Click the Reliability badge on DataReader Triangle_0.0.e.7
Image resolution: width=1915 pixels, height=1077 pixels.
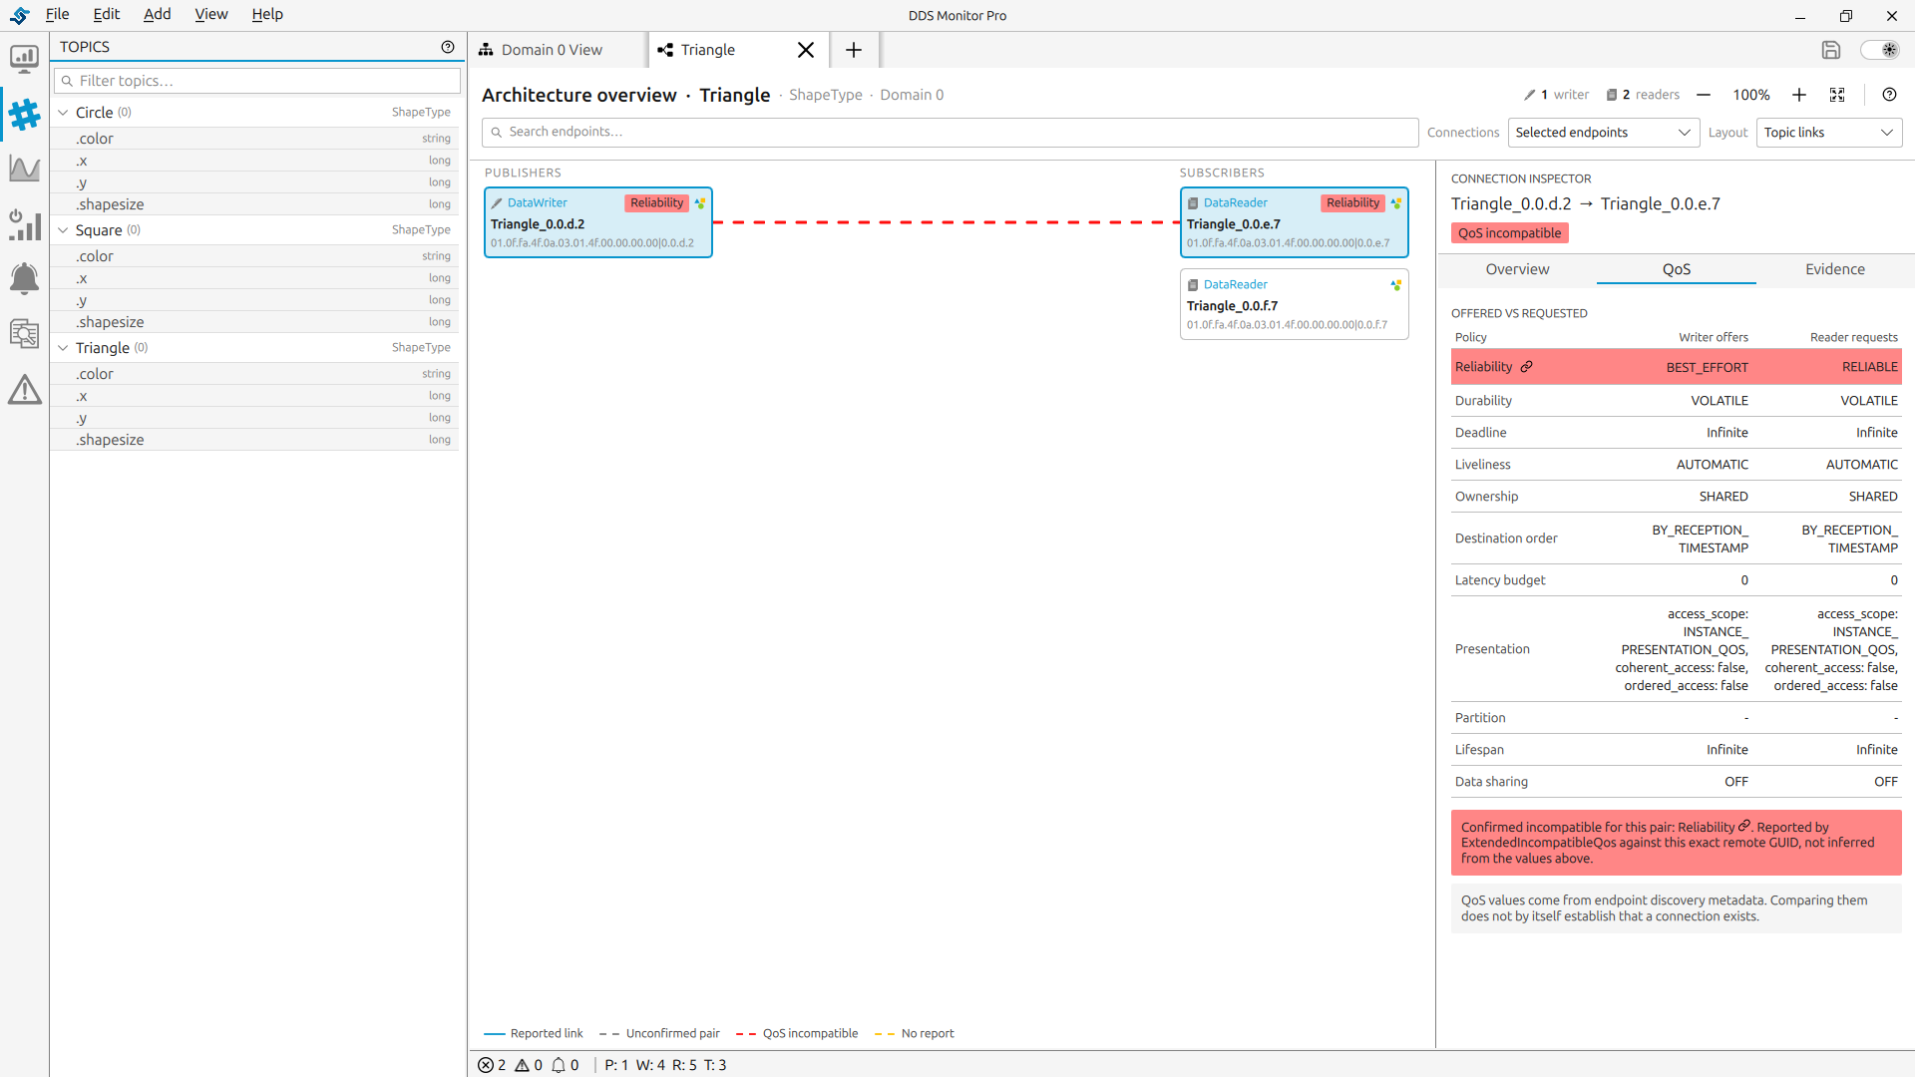1352,203
